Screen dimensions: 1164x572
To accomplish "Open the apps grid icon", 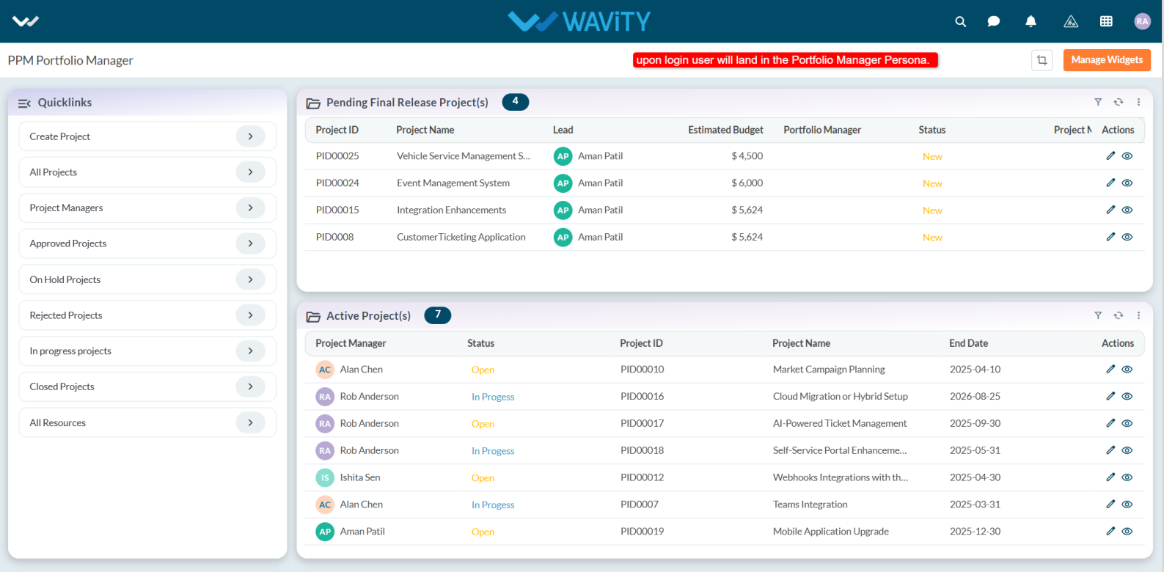I will click(x=1106, y=21).
